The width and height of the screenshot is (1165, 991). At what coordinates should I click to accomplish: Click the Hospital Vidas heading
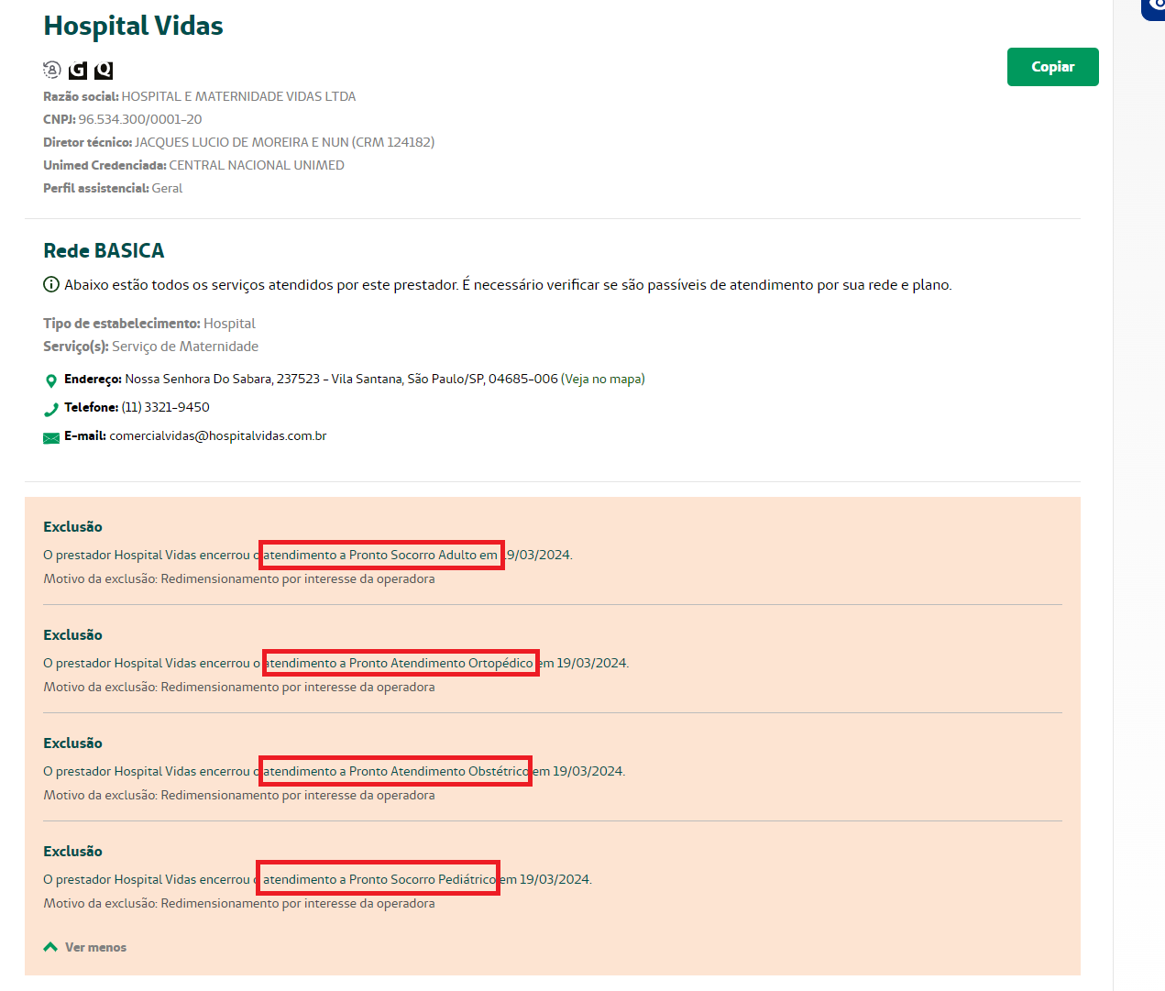(133, 26)
